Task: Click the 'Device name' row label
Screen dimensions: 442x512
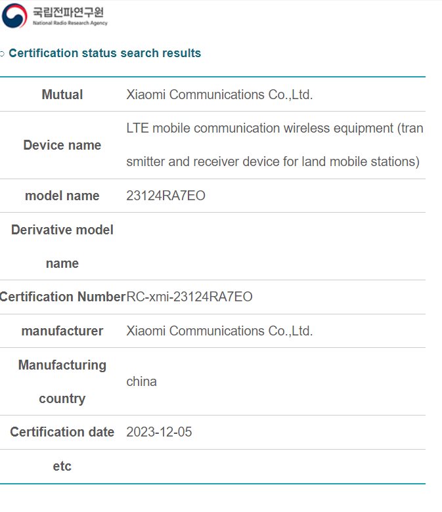Action: [62, 145]
